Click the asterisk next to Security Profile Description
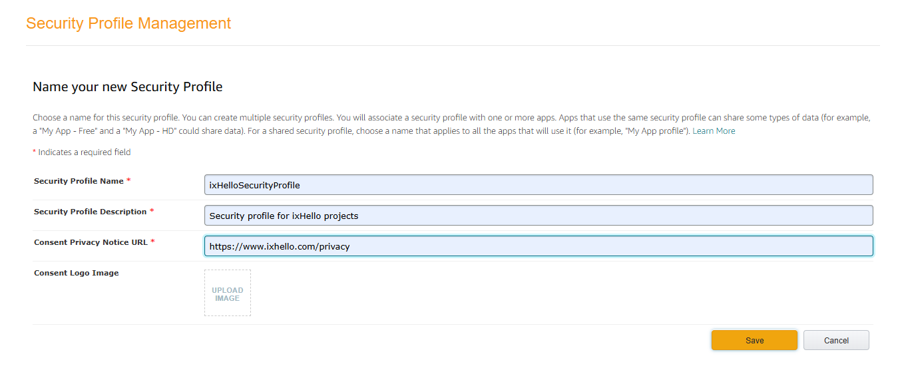 (x=152, y=211)
